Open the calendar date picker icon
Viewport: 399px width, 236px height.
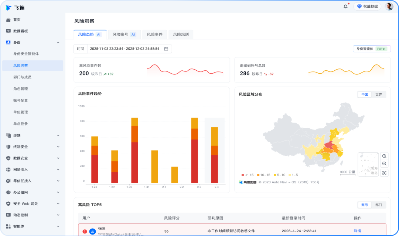coord(166,49)
